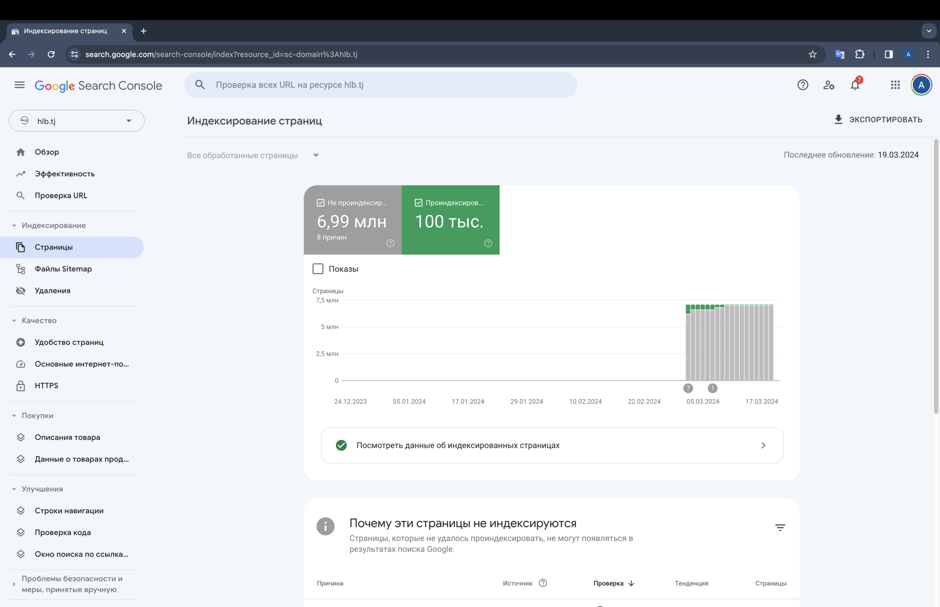The height and width of the screenshot is (607, 940).
Task: Open a new browser tab
Action: pos(143,31)
